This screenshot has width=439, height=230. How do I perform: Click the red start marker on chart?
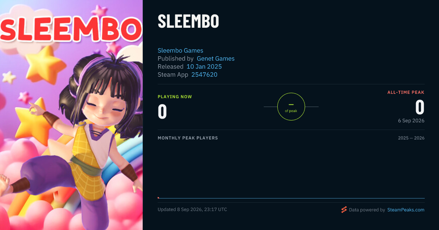pyautogui.click(x=158, y=198)
